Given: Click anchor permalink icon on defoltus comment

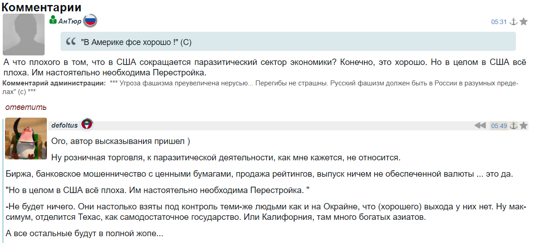Looking at the screenshot, I should [x=513, y=125].
